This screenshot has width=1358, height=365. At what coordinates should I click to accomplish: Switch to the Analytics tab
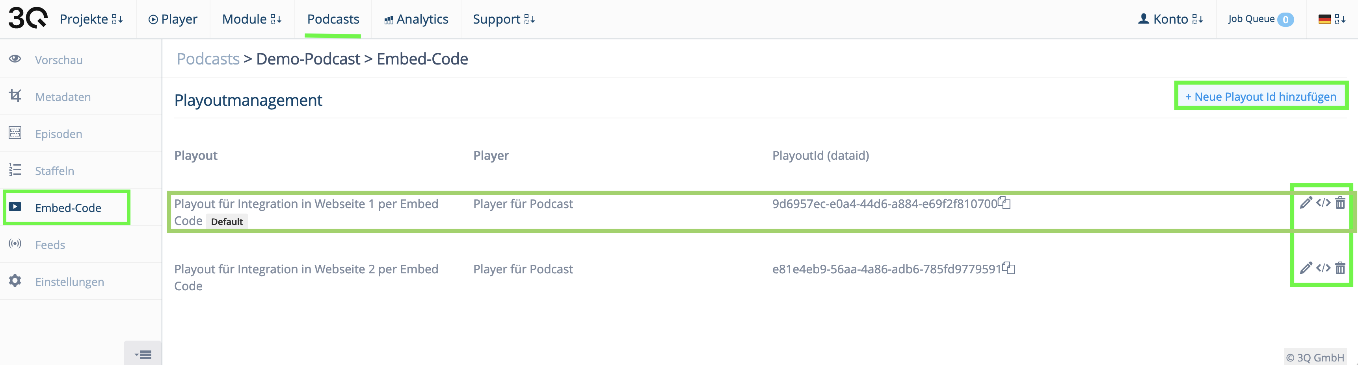coord(417,19)
